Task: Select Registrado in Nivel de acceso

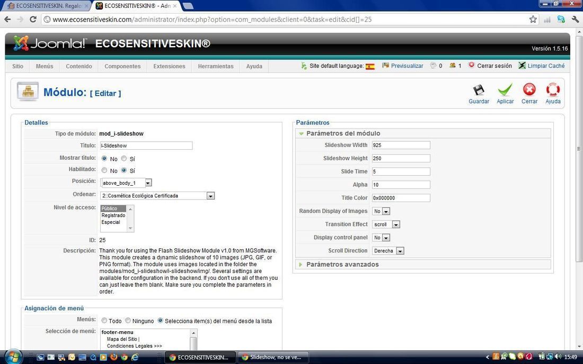Action: click(113, 215)
